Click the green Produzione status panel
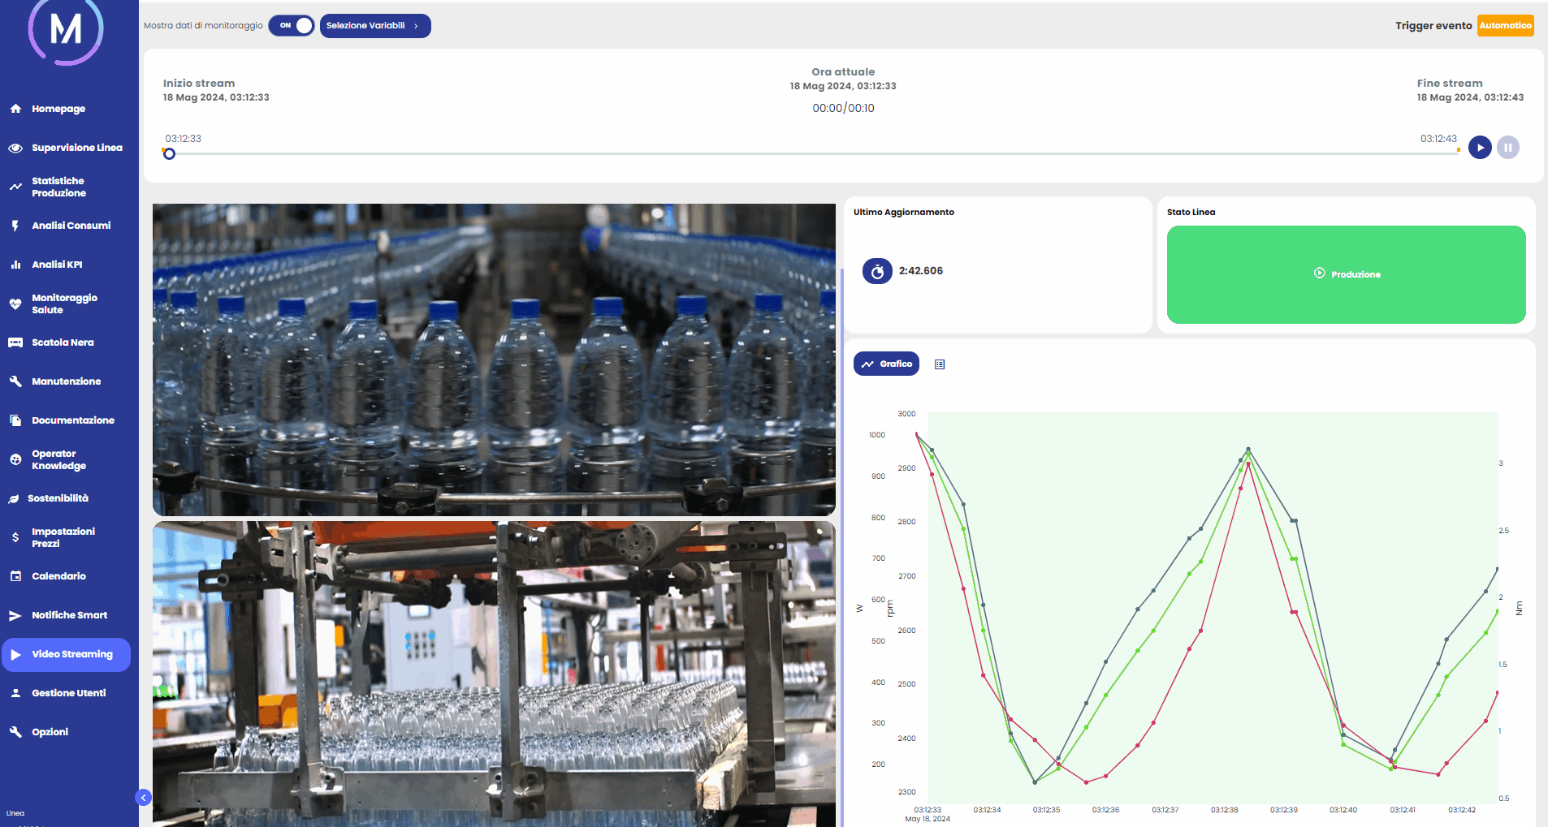Image resolution: width=1548 pixels, height=827 pixels. [x=1346, y=274]
